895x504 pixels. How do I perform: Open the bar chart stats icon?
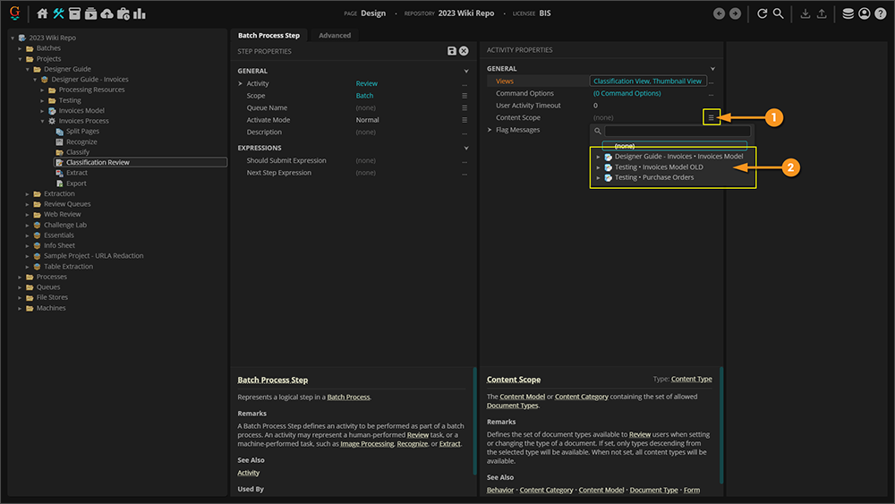(140, 13)
